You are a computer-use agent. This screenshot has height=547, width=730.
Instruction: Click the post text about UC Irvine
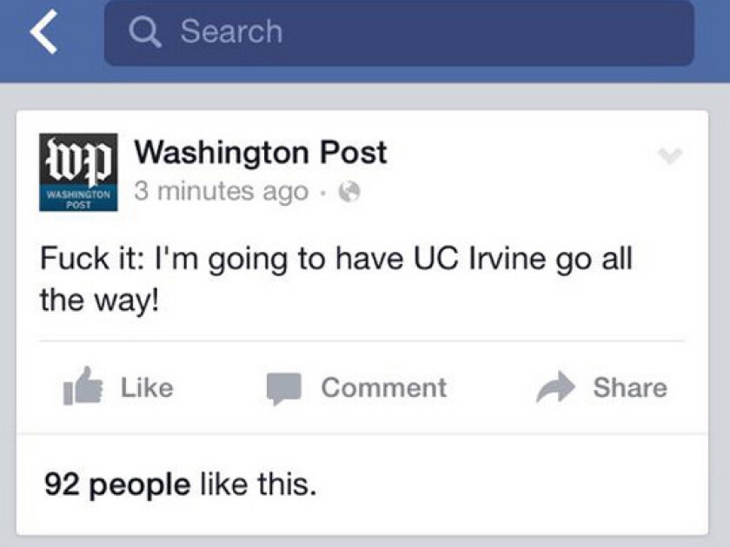tap(336, 279)
